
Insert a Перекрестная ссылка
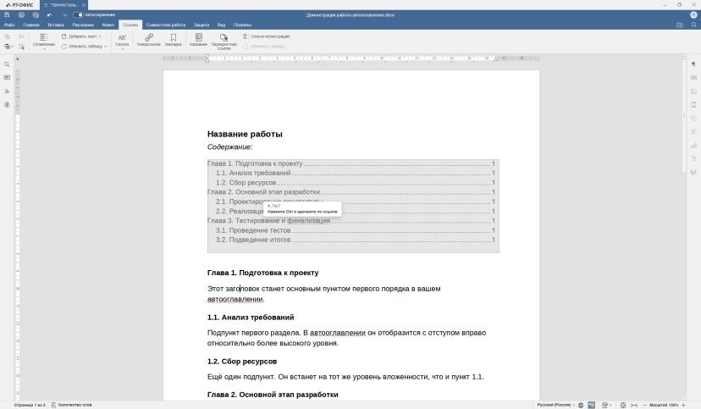224,41
